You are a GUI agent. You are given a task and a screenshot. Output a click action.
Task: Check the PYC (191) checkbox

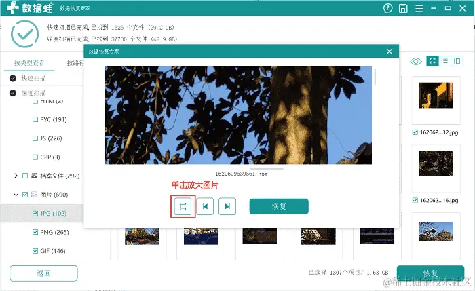(x=35, y=119)
